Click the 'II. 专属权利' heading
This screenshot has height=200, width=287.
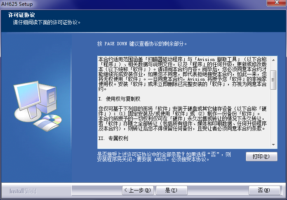[113, 138]
